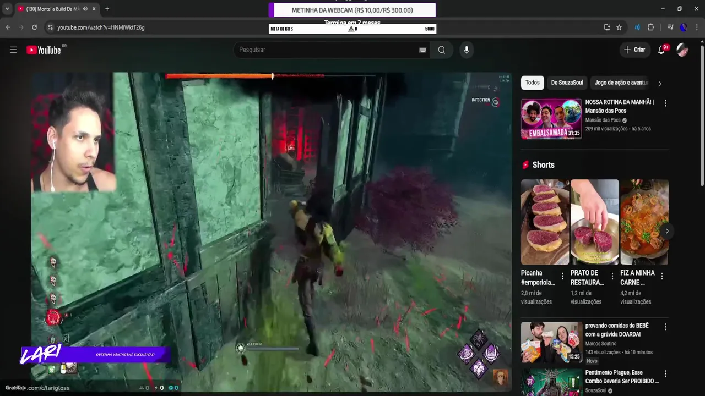Open the Pentimento Plague video title

pos(622,377)
